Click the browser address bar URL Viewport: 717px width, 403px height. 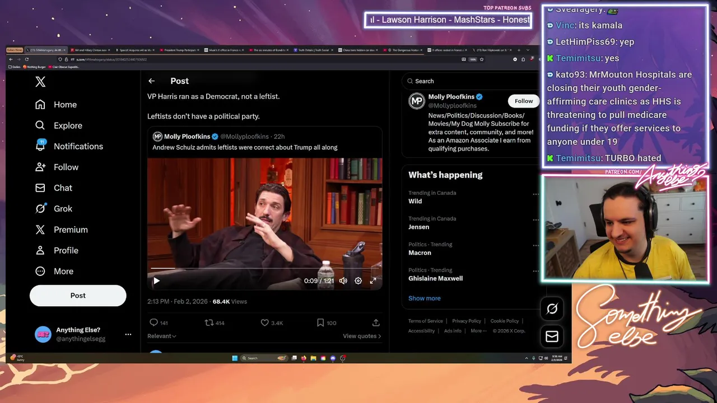(x=111, y=59)
